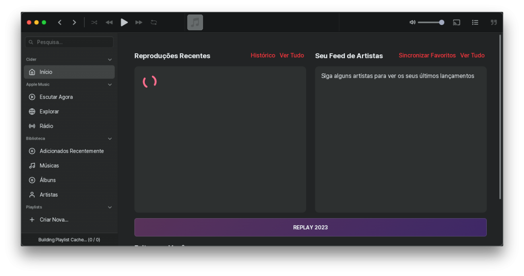Collapse the Biblioteca sidebar section
Screen dimensions: 524x276
click(x=110, y=139)
